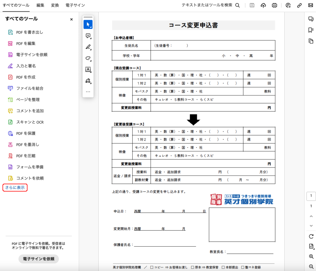Screen dimensions: 316x271
Task: Check the コピー checkbox in the form
Action: point(152,267)
